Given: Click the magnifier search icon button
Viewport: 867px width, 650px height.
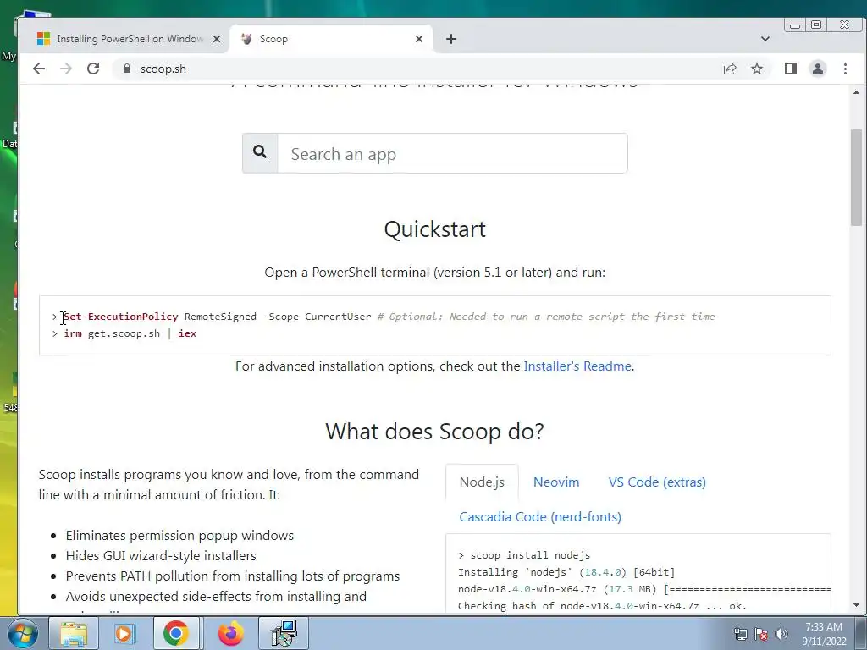Looking at the screenshot, I should tap(260, 153).
